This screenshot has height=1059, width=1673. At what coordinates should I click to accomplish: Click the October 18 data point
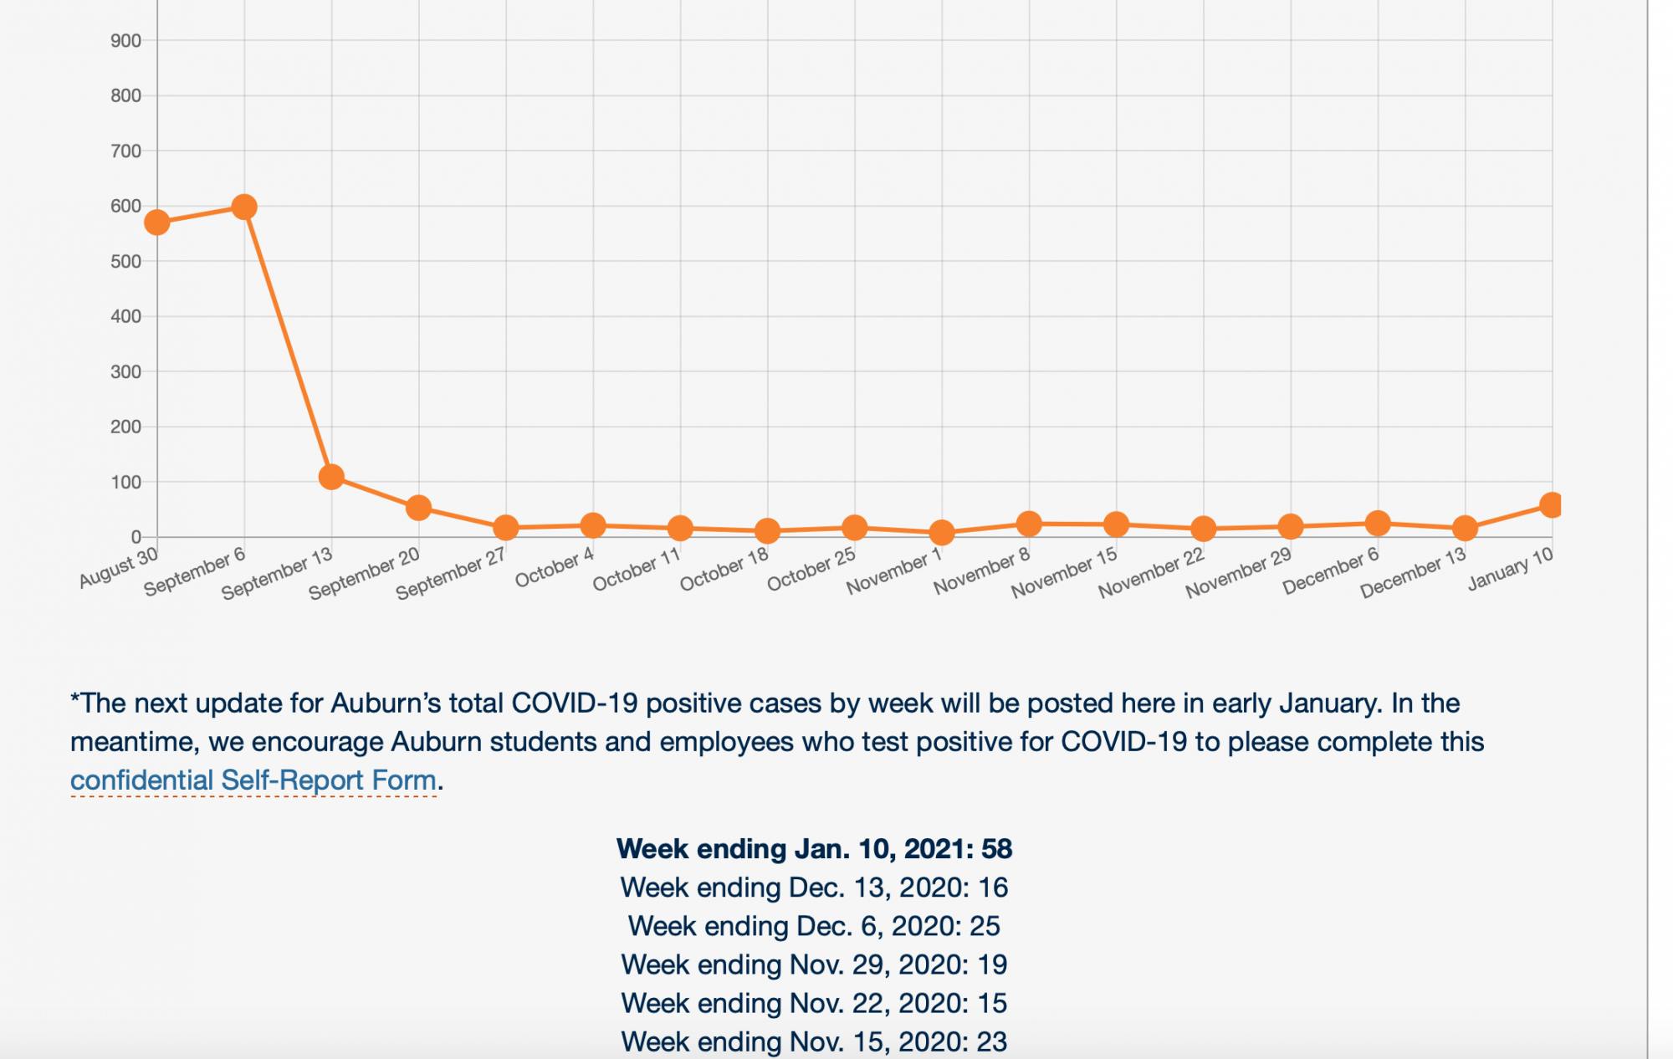tap(767, 531)
